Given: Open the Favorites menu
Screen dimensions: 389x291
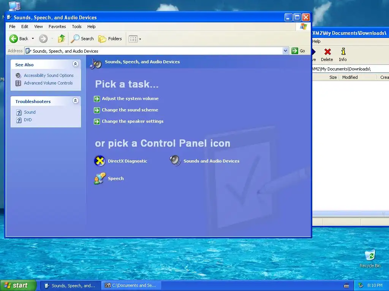Looking at the screenshot, I should pyautogui.click(x=57, y=27).
